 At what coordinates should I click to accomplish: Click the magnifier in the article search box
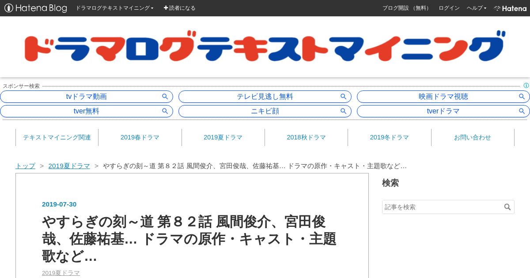point(507,207)
